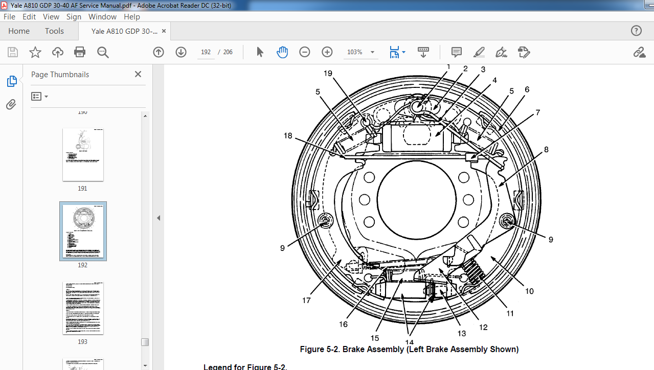Click the thumbnails scroll down arrow
654x370 pixels.
click(145, 365)
